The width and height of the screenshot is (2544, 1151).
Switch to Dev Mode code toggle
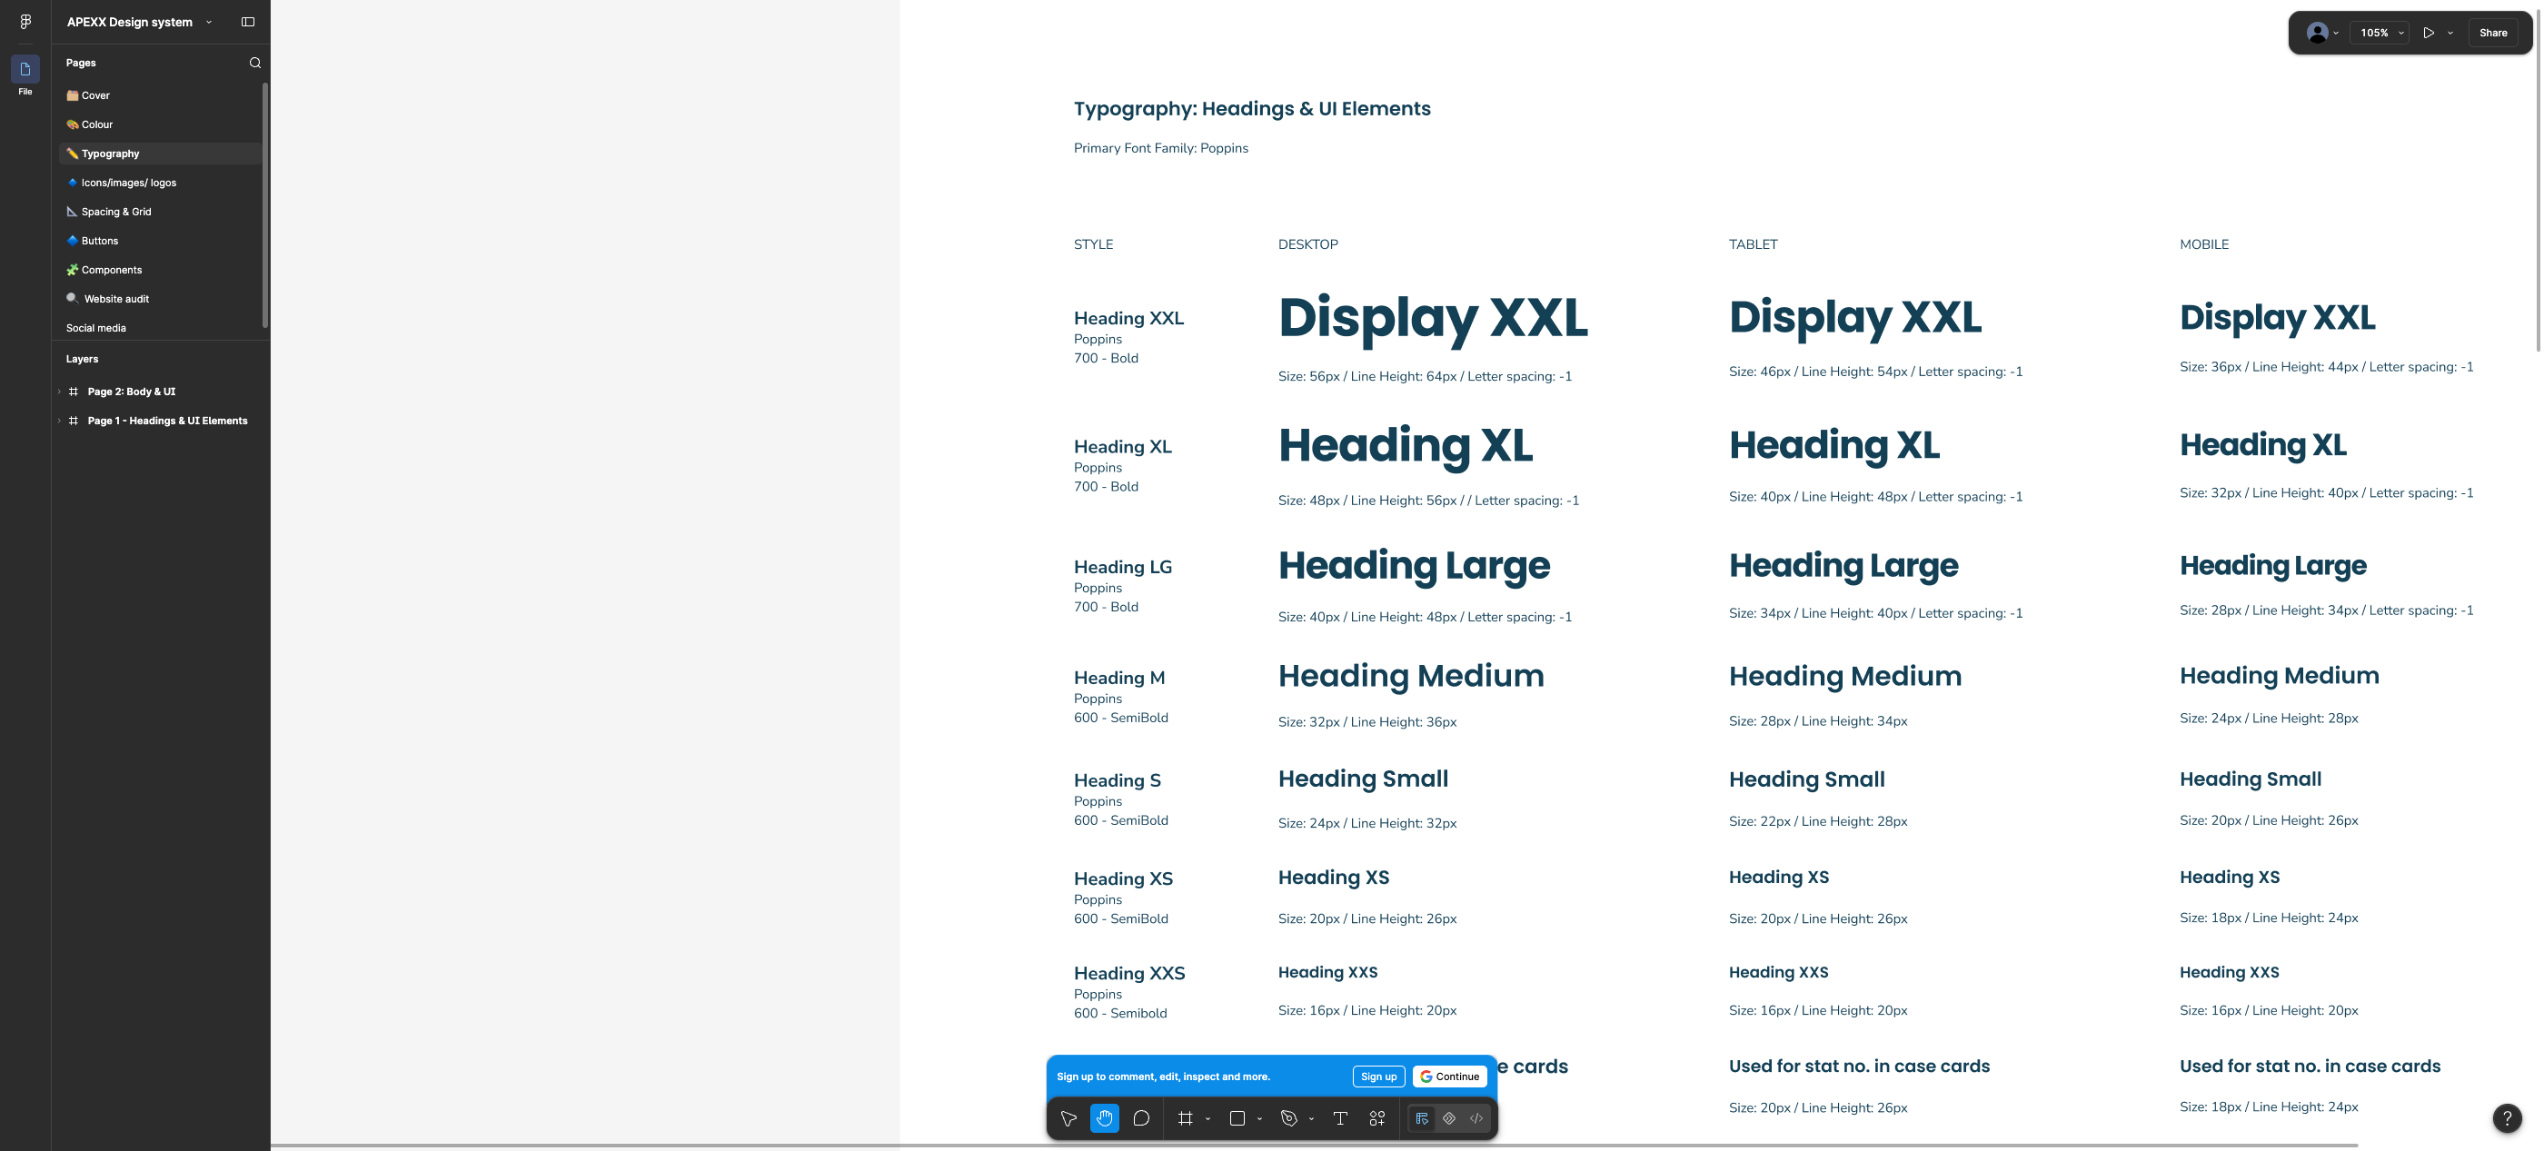(1476, 1118)
